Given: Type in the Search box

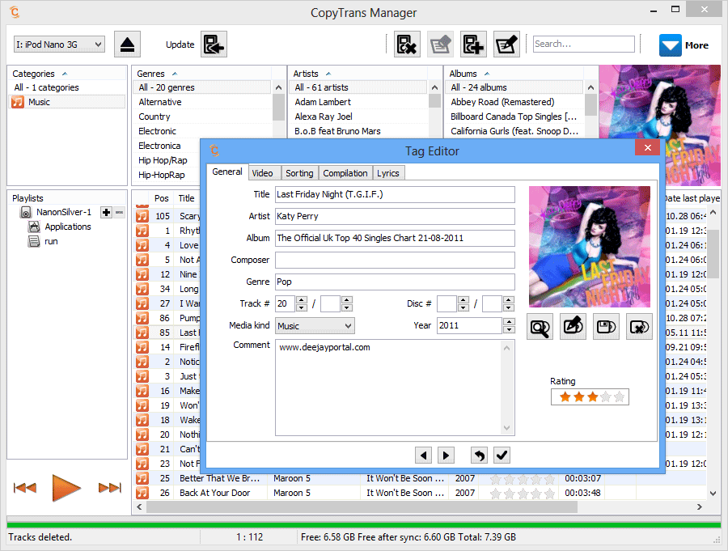Looking at the screenshot, I should [x=584, y=44].
